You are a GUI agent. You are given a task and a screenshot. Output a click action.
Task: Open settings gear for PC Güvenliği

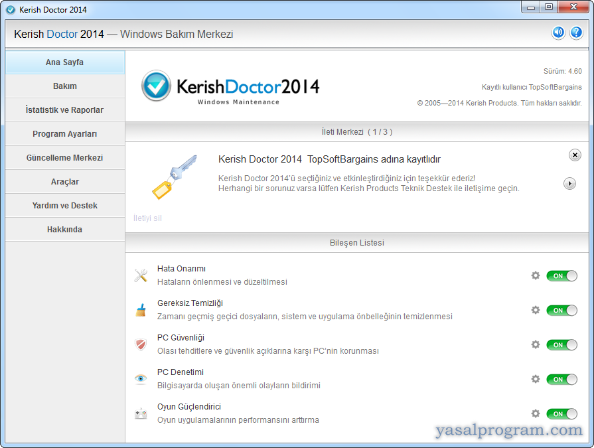click(536, 344)
